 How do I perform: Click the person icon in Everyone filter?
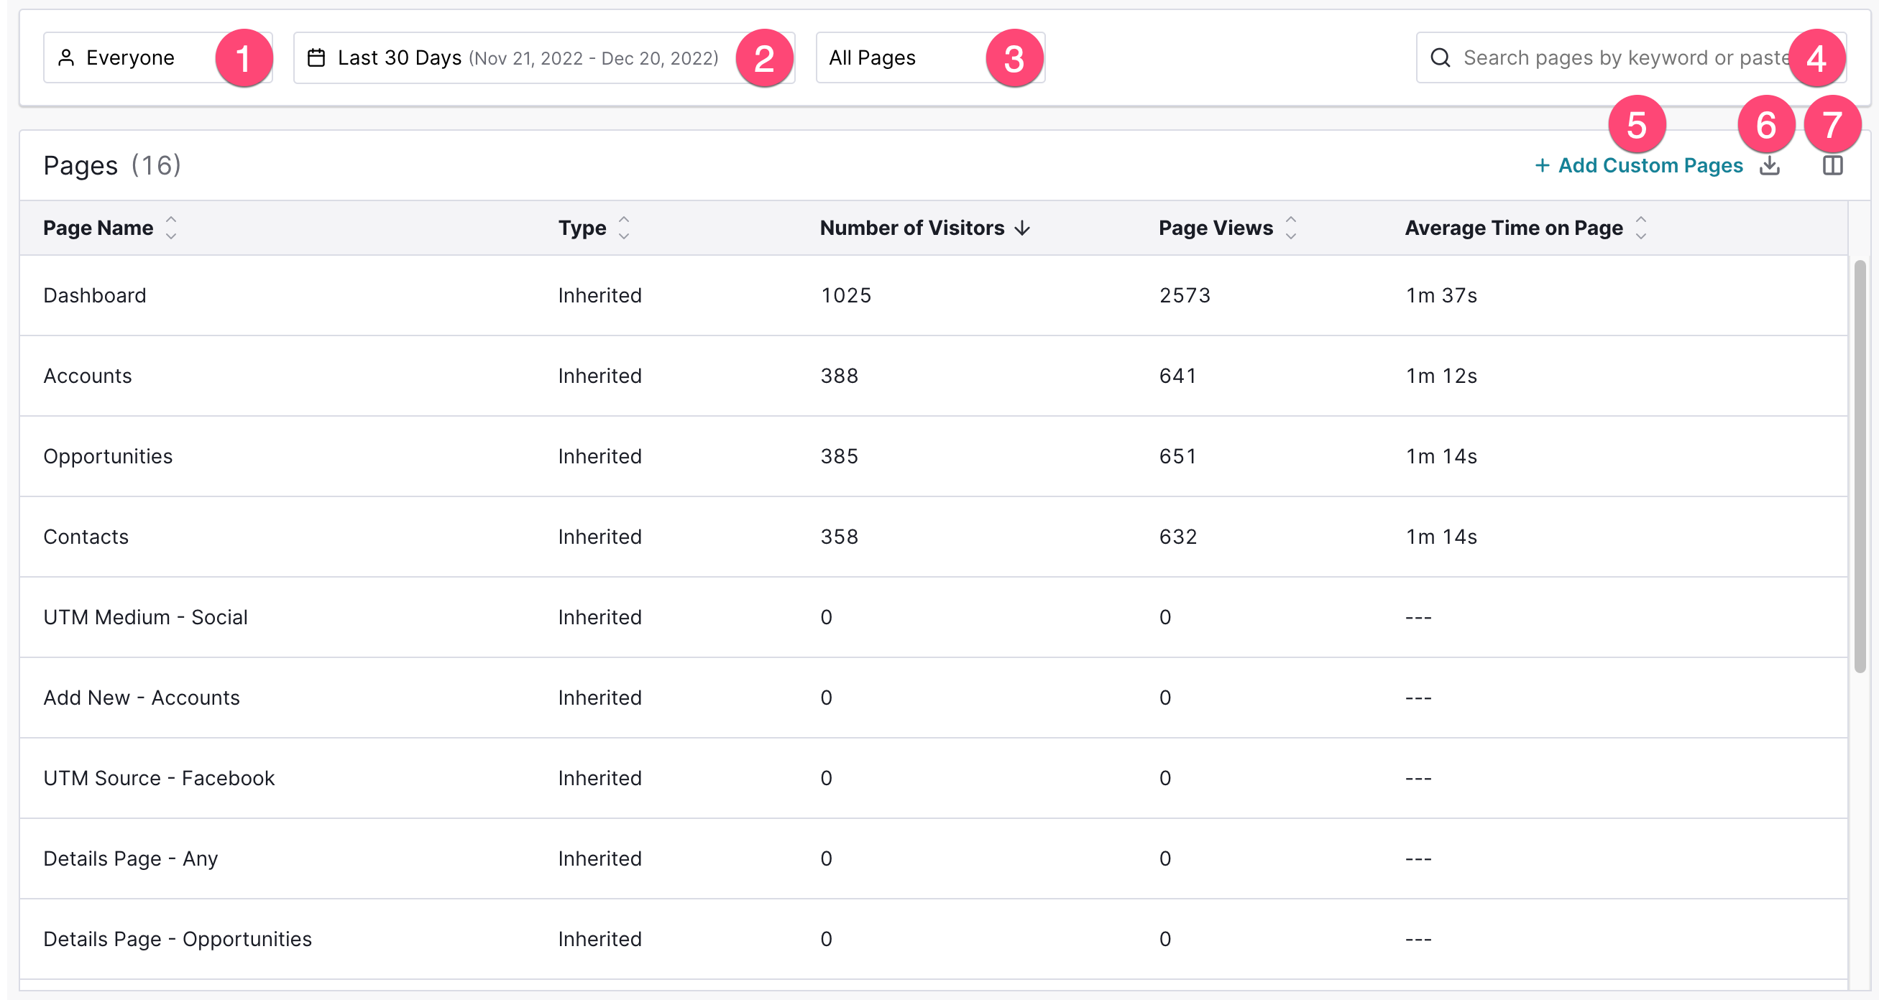65,57
